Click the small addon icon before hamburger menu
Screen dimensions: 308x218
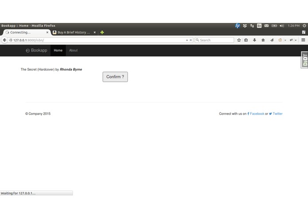(x=291, y=40)
